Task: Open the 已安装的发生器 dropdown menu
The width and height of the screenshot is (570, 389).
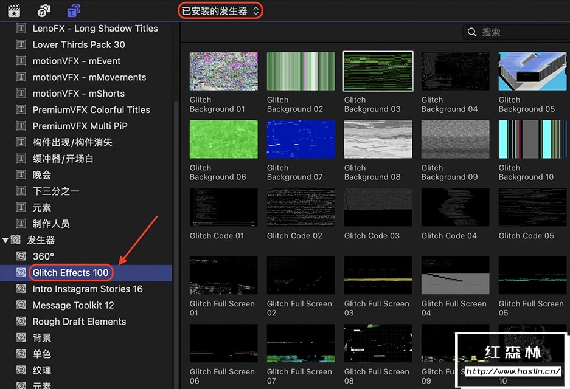Action: pos(220,10)
